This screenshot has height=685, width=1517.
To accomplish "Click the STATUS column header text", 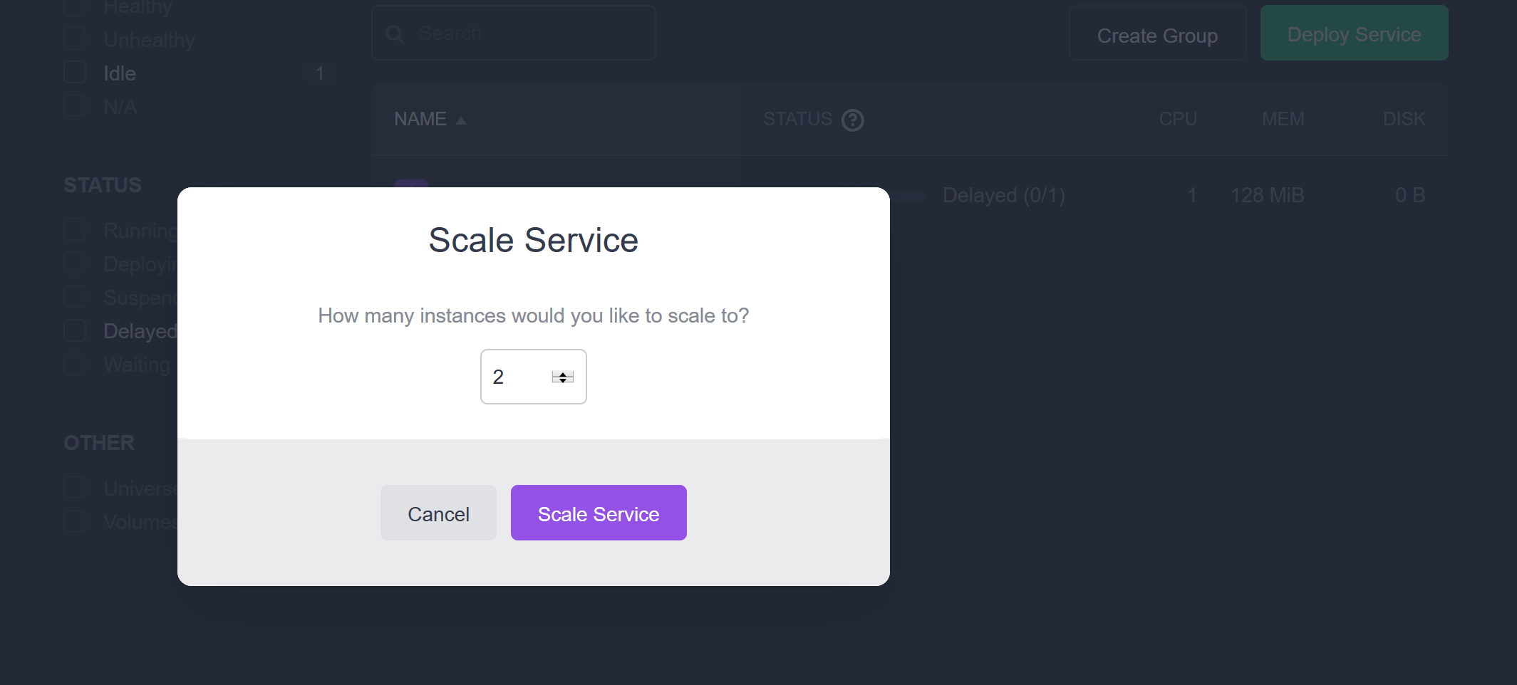I will pos(797,119).
